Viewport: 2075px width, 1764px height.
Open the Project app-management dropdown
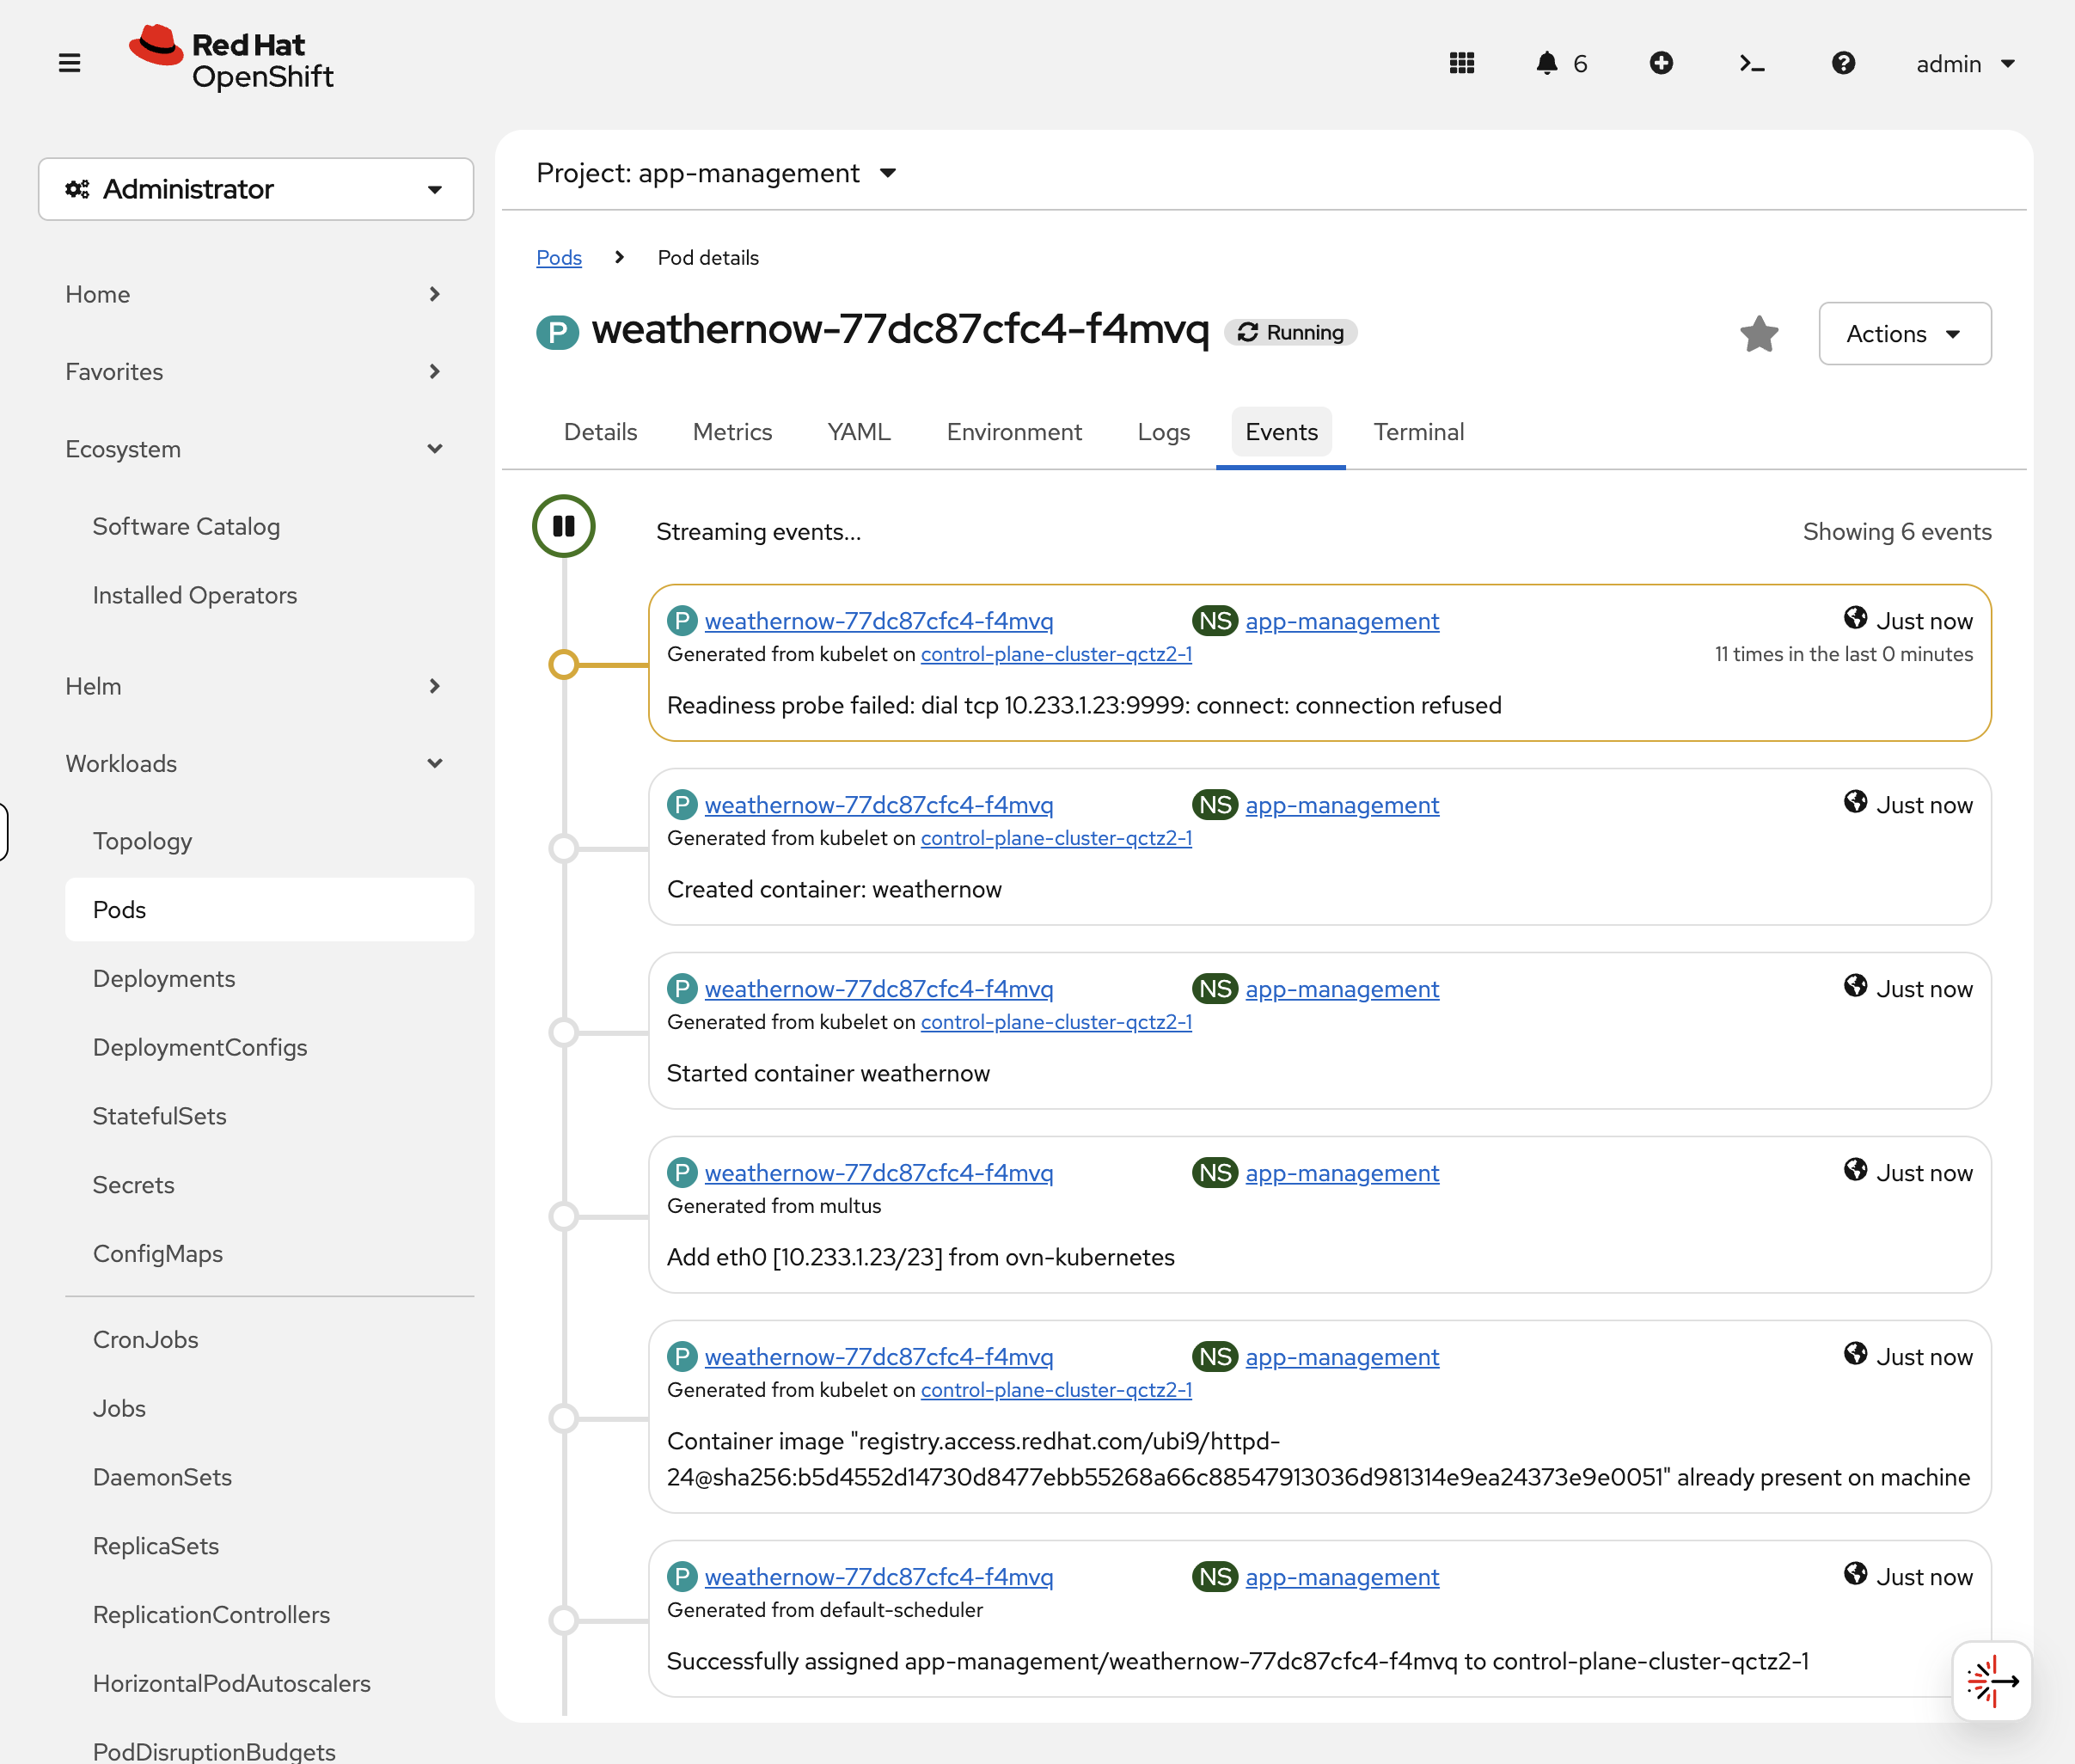pos(716,173)
